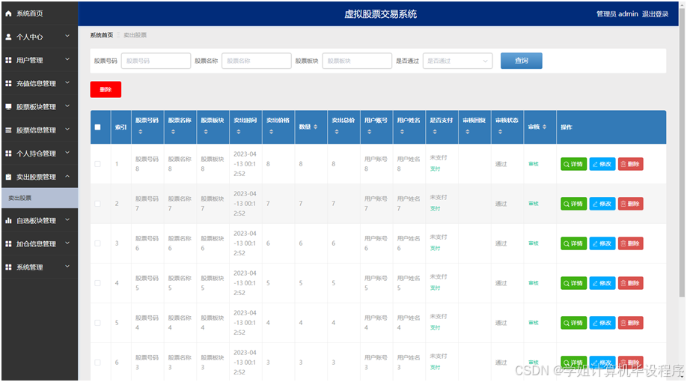Expand 个人中心 chevron in sidebar
Screen dimensions: 687x382
pyautogui.click(x=67, y=36)
